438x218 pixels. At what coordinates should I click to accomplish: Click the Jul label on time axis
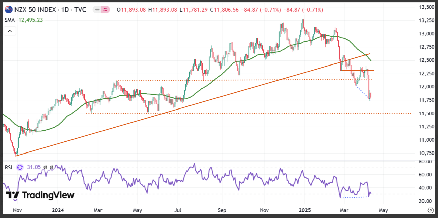click(178, 210)
